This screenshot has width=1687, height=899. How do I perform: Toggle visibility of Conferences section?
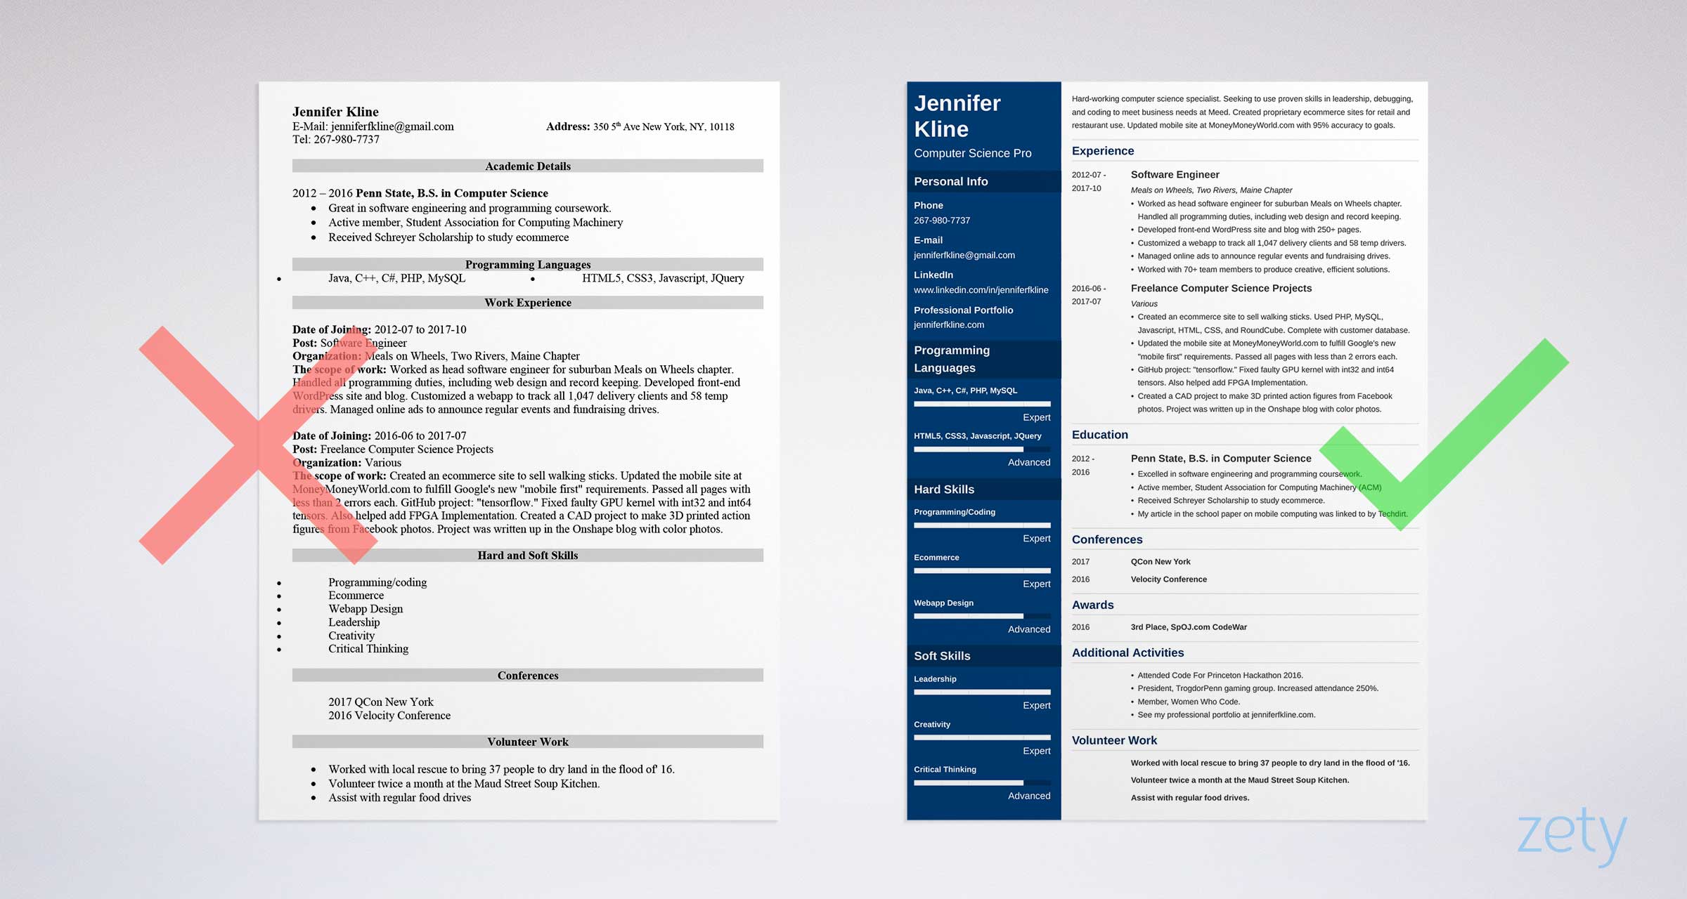click(1116, 542)
